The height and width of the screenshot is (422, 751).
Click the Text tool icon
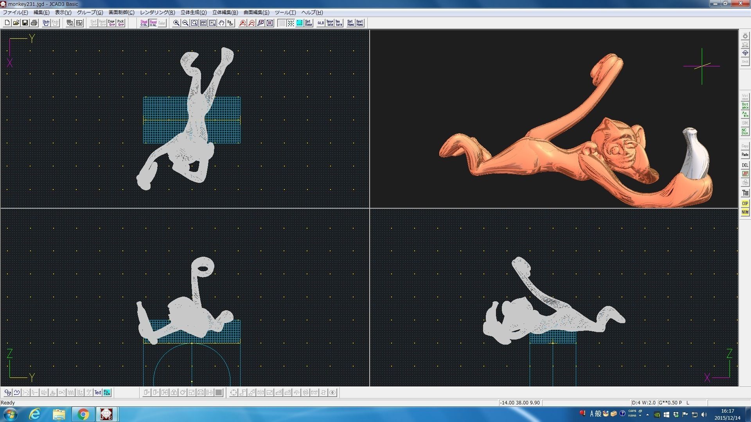coord(98,393)
